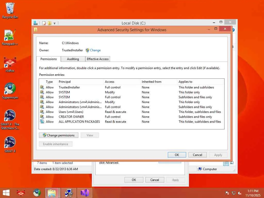Screen dimensions: 264x198
Task: Sort by the Inherited from column header
Action: click(159, 82)
